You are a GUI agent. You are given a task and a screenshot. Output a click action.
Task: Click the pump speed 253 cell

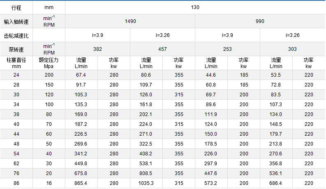tap(227, 49)
